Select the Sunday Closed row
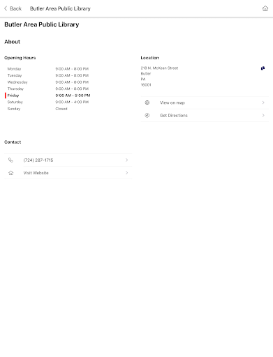 (x=37, y=109)
